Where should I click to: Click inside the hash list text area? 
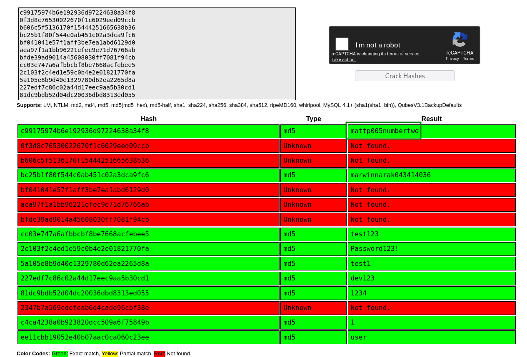tap(157, 54)
